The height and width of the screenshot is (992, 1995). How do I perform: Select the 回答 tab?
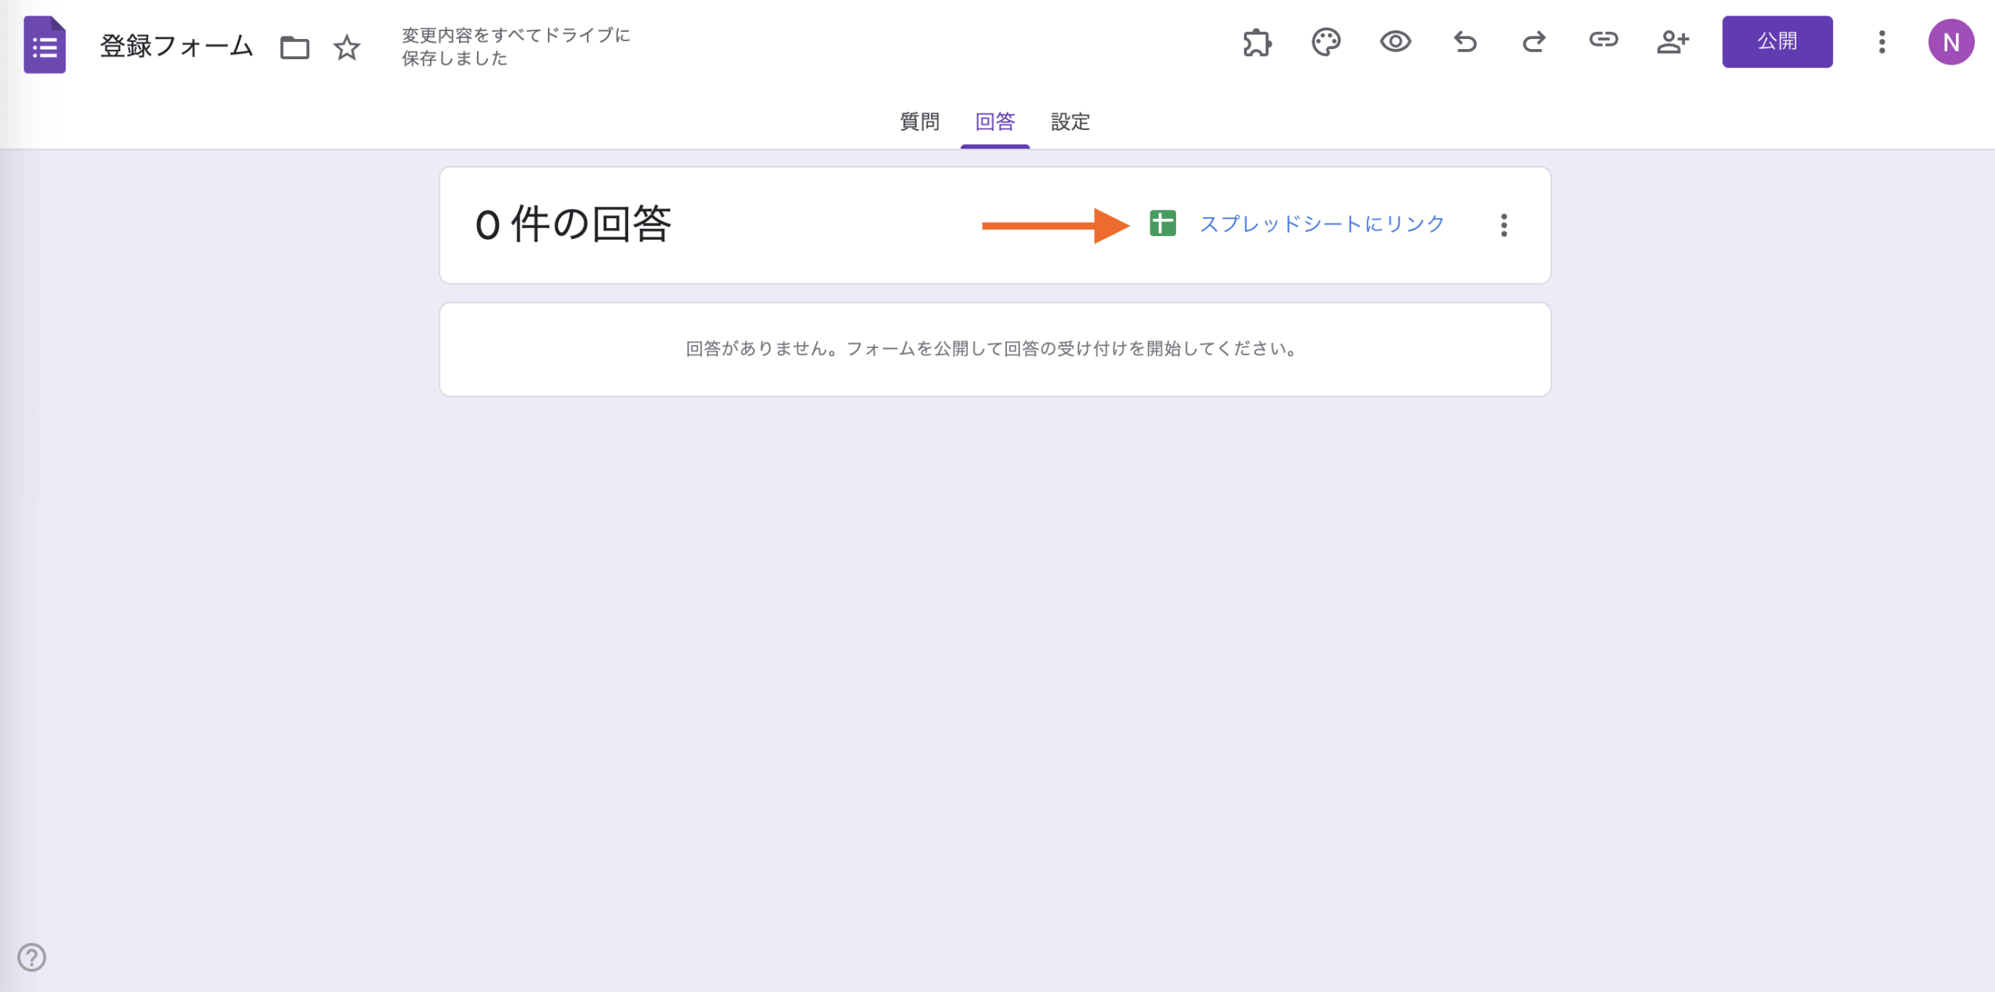[994, 121]
